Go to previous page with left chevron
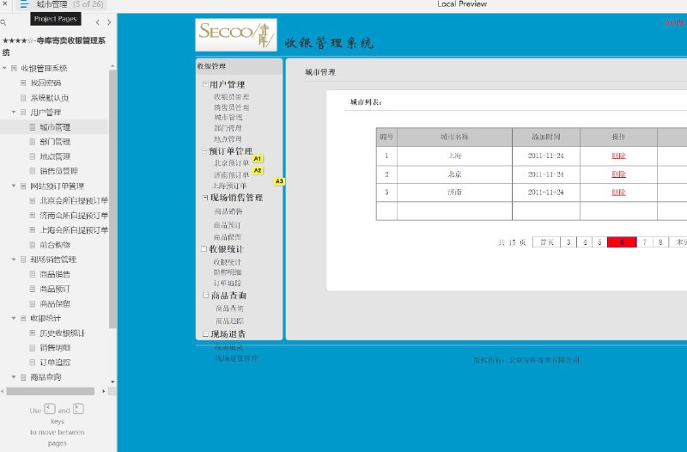 (x=98, y=22)
